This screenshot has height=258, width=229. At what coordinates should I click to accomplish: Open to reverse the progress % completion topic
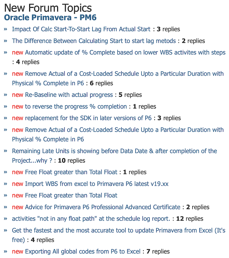(x=76, y=107)
